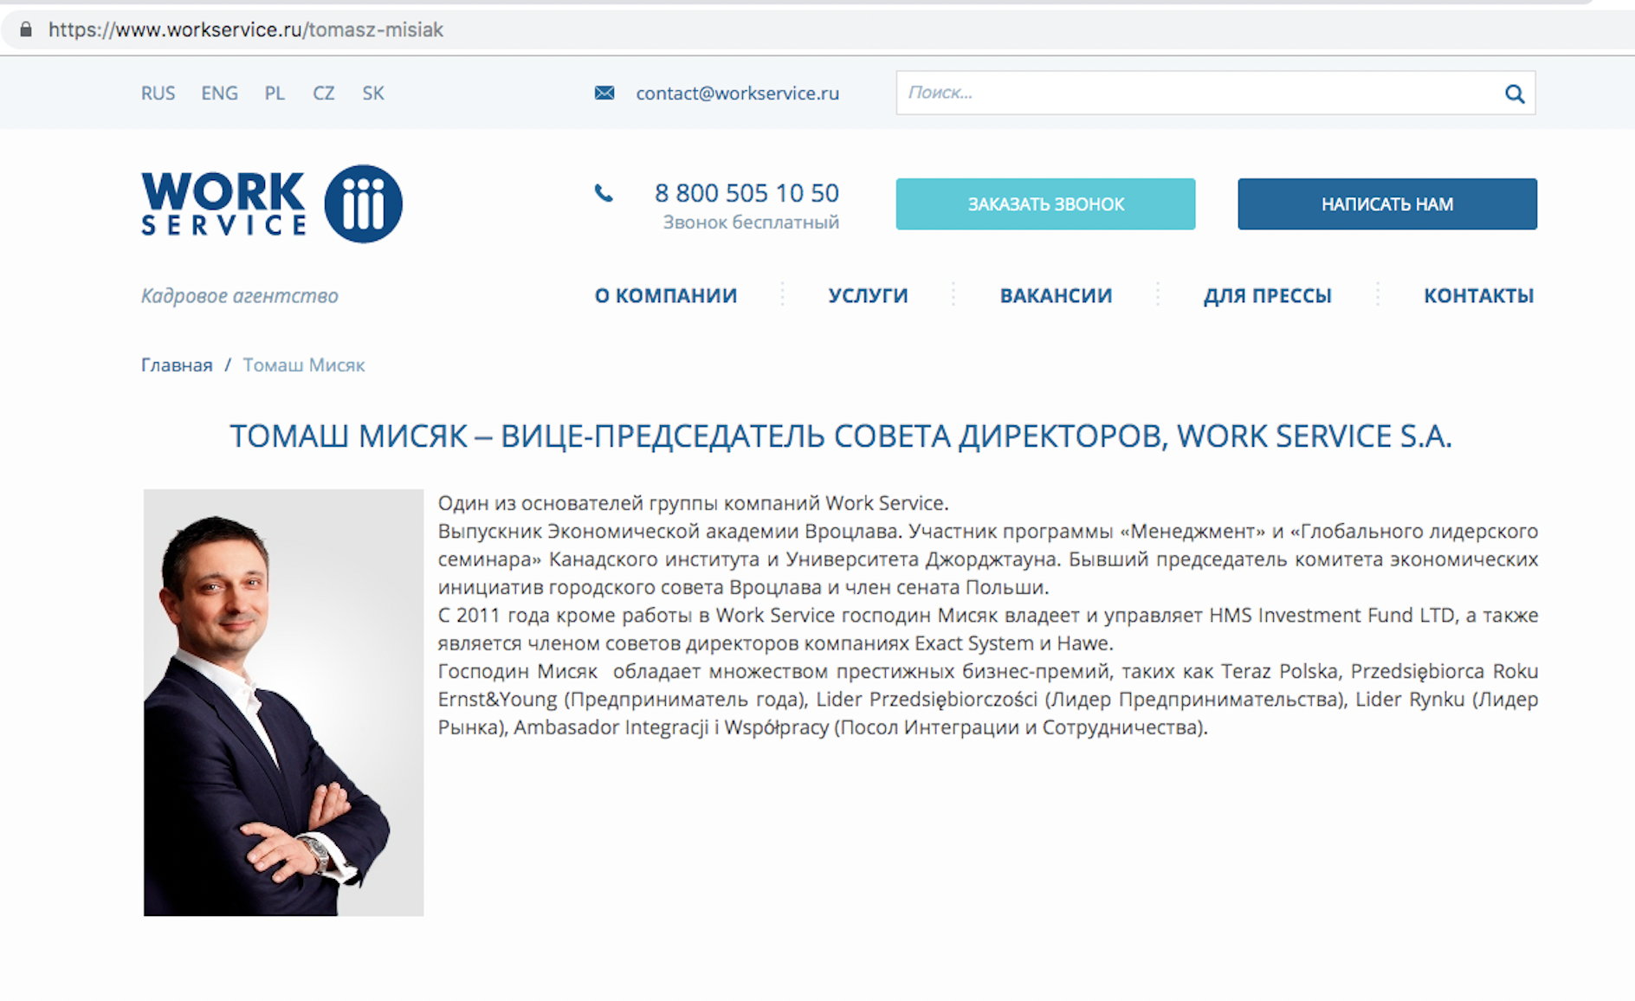This screenshot has height=1001, width=1635.
Task: Click the search magnifier icon
Action: tap(1514, 94)
